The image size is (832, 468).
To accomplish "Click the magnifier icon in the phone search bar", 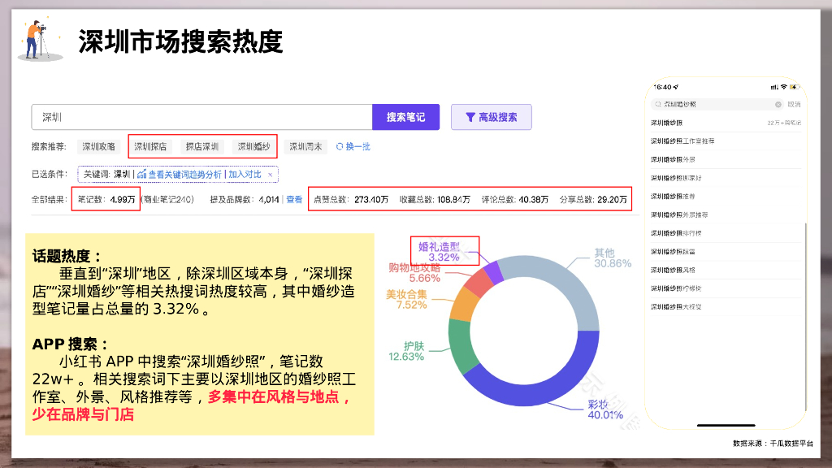I will 656,104.
